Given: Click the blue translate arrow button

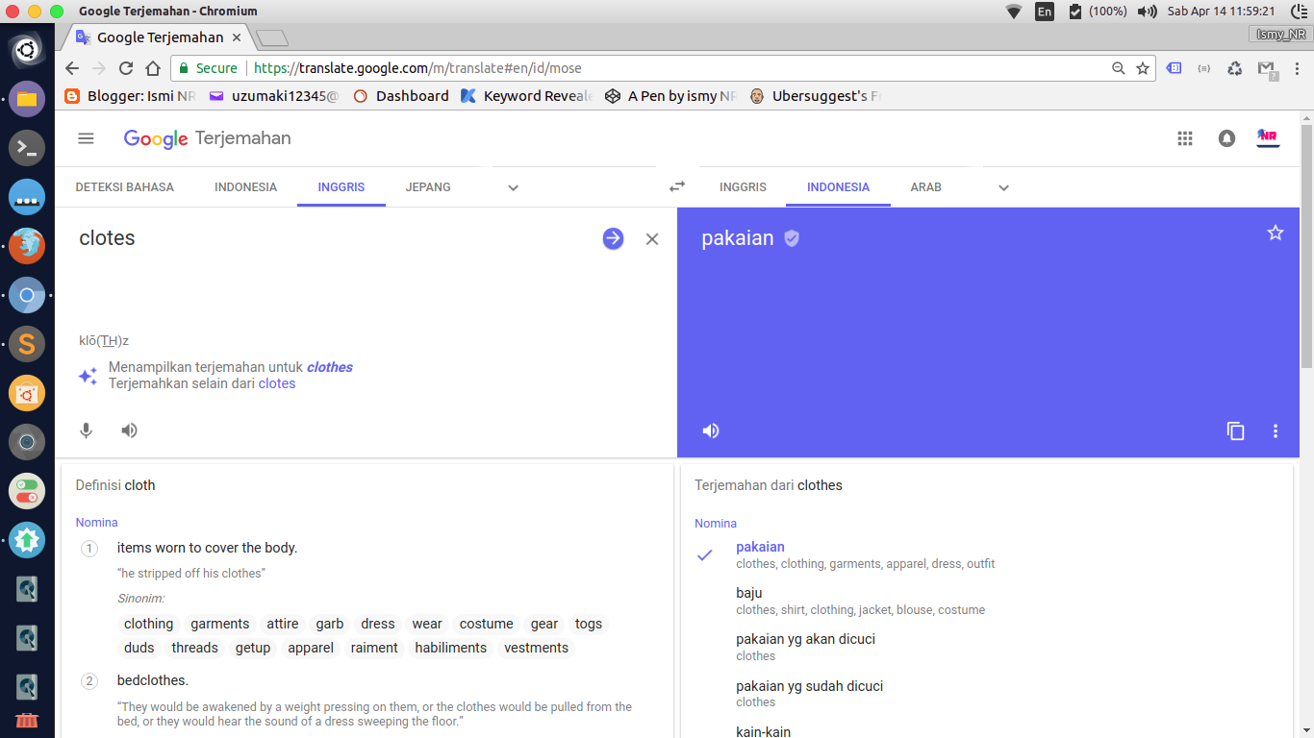Looking at the screenshot, I should point(613,238).
